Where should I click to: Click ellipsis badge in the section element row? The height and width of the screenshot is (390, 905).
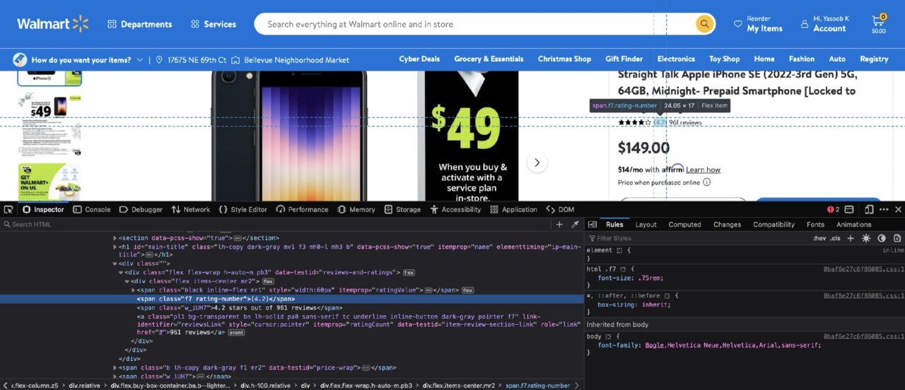[x=238, y=238]
